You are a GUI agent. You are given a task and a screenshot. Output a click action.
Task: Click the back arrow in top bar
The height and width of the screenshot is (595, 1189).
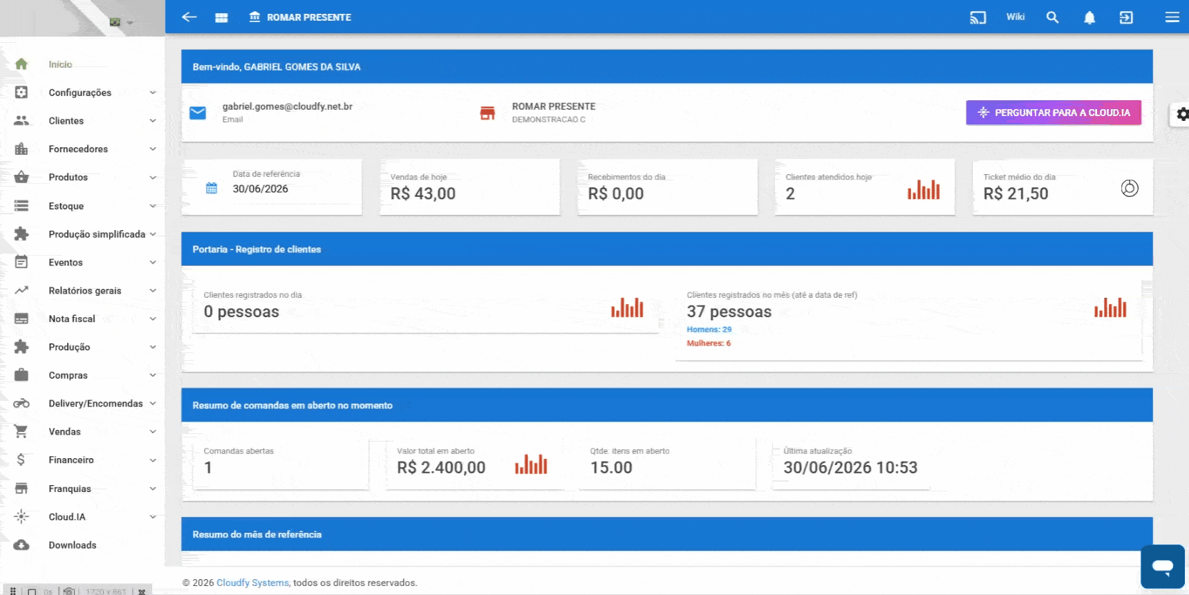coord(189,17)
